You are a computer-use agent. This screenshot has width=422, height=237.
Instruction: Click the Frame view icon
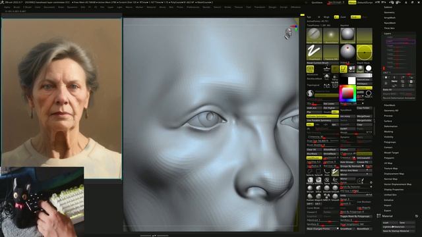335,86
